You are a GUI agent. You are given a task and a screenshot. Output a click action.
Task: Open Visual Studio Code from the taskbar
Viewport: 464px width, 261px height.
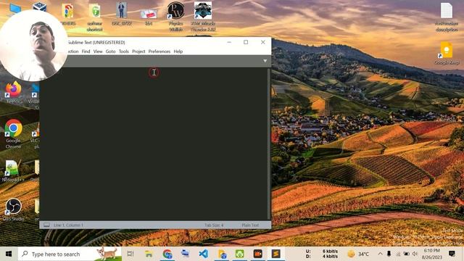point(204,254)
